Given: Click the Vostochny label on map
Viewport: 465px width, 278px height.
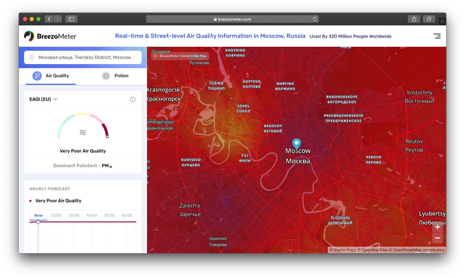Looking at the screenshot, I should [x=420, y=97].
